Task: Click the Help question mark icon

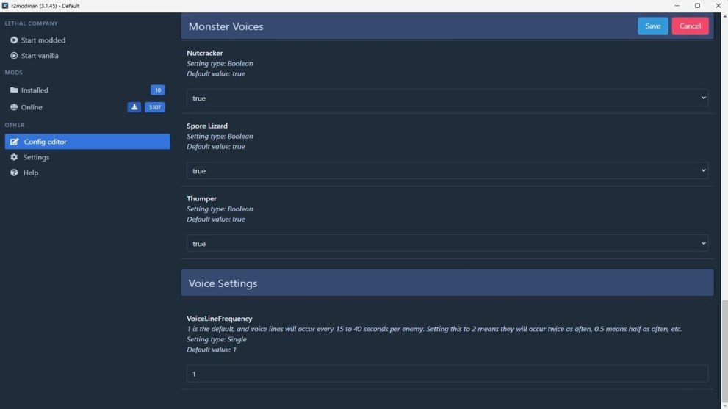Action: (x=14, y=173)
